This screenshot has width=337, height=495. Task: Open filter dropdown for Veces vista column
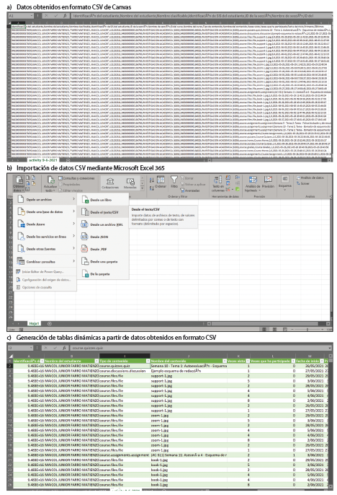pos(248,361)
